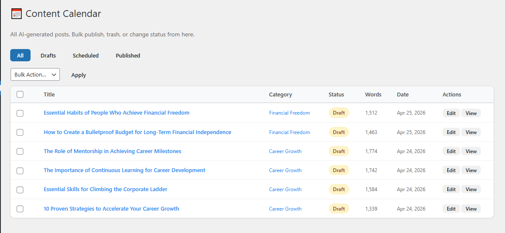This screenshot has height=233, width=505.
Task: Click word count 1,463
Action: coord(371,132)
